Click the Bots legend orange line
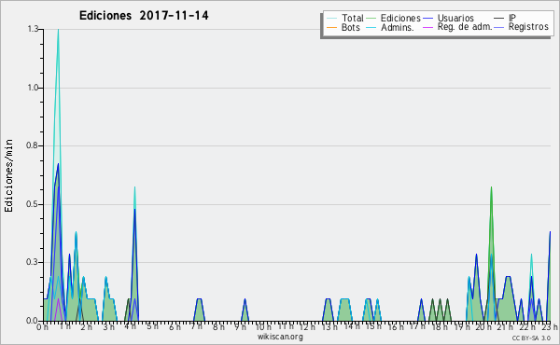 331,27
